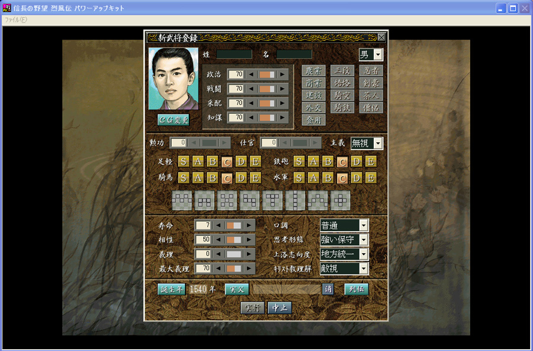The width and height of the screenshot is (533, 351).
Task: Enable the 忍者 skill
Action: click(x=371, y=71)
